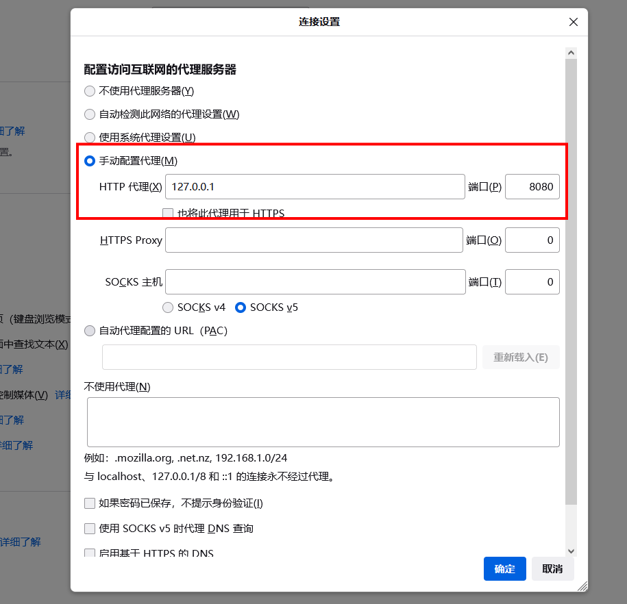Image resolution: width=627 pixels, height=604 pixels.
Task: Enable 也将此代理用于 HTTPS checkbox
Action: pyautogui.click(x=167, y=213)
